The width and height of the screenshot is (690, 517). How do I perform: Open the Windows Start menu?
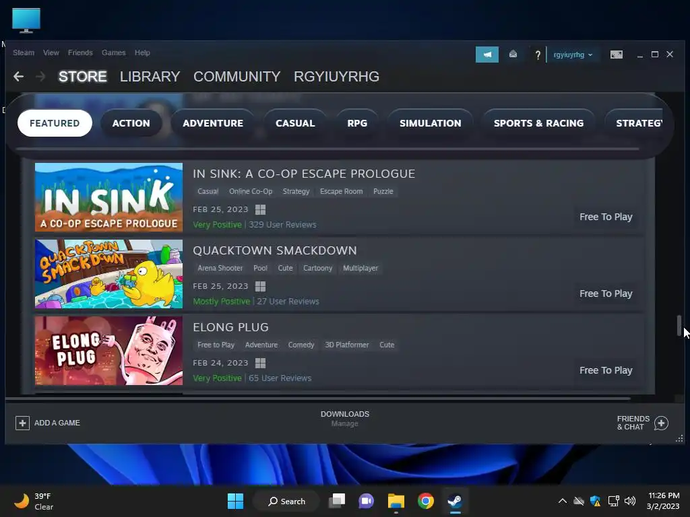point(235,501)
